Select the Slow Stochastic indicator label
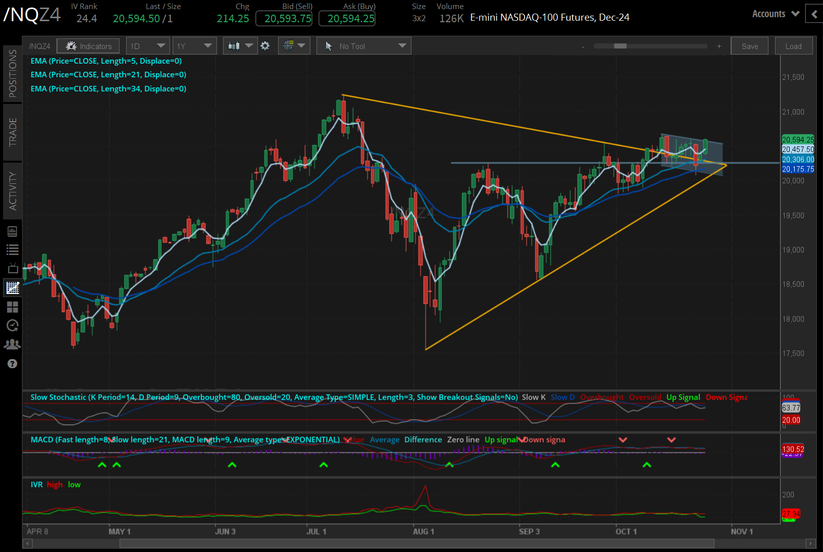Screen dimensions: 823x552 274,397
